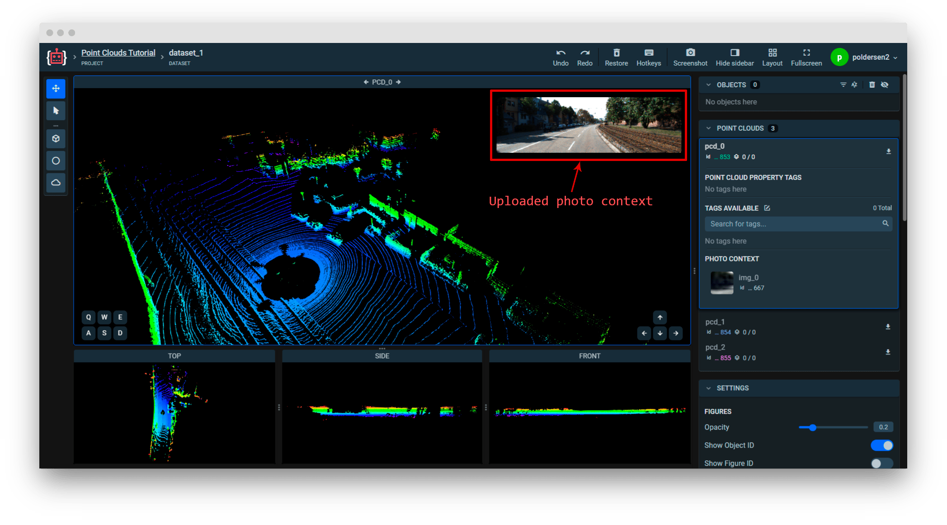This screenshot has width=947, height=525.
Task: Hide the sidebar
Action: pyautogui.click(x=735, y=57)
